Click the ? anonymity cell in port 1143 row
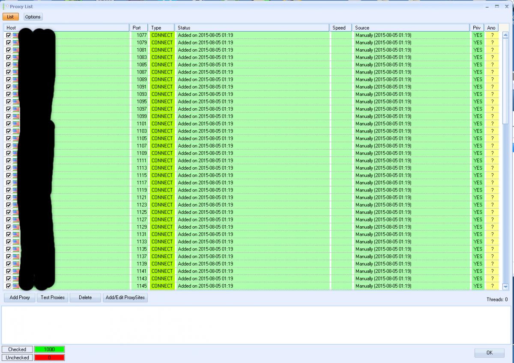Image resolution: width=514 pixels, height=363 pixels. pyautogui.click(x=492, y=278)
